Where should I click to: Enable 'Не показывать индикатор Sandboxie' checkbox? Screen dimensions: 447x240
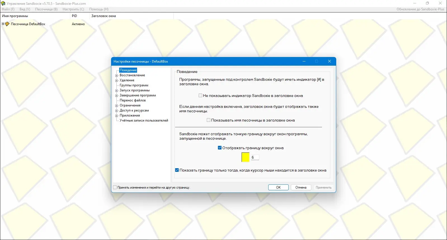(x=200, y=96)
